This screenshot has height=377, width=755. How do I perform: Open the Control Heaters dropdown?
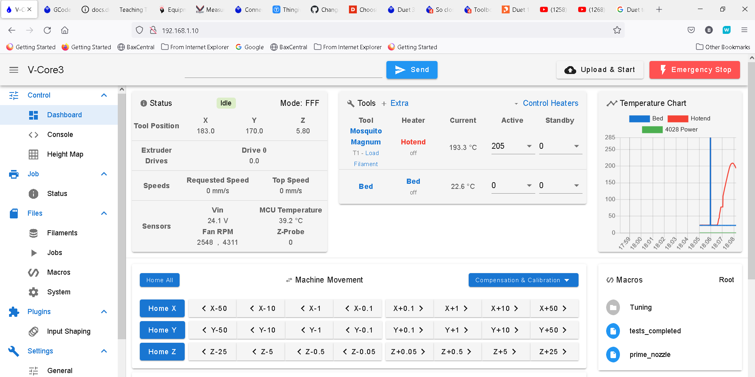pos(546,103)
